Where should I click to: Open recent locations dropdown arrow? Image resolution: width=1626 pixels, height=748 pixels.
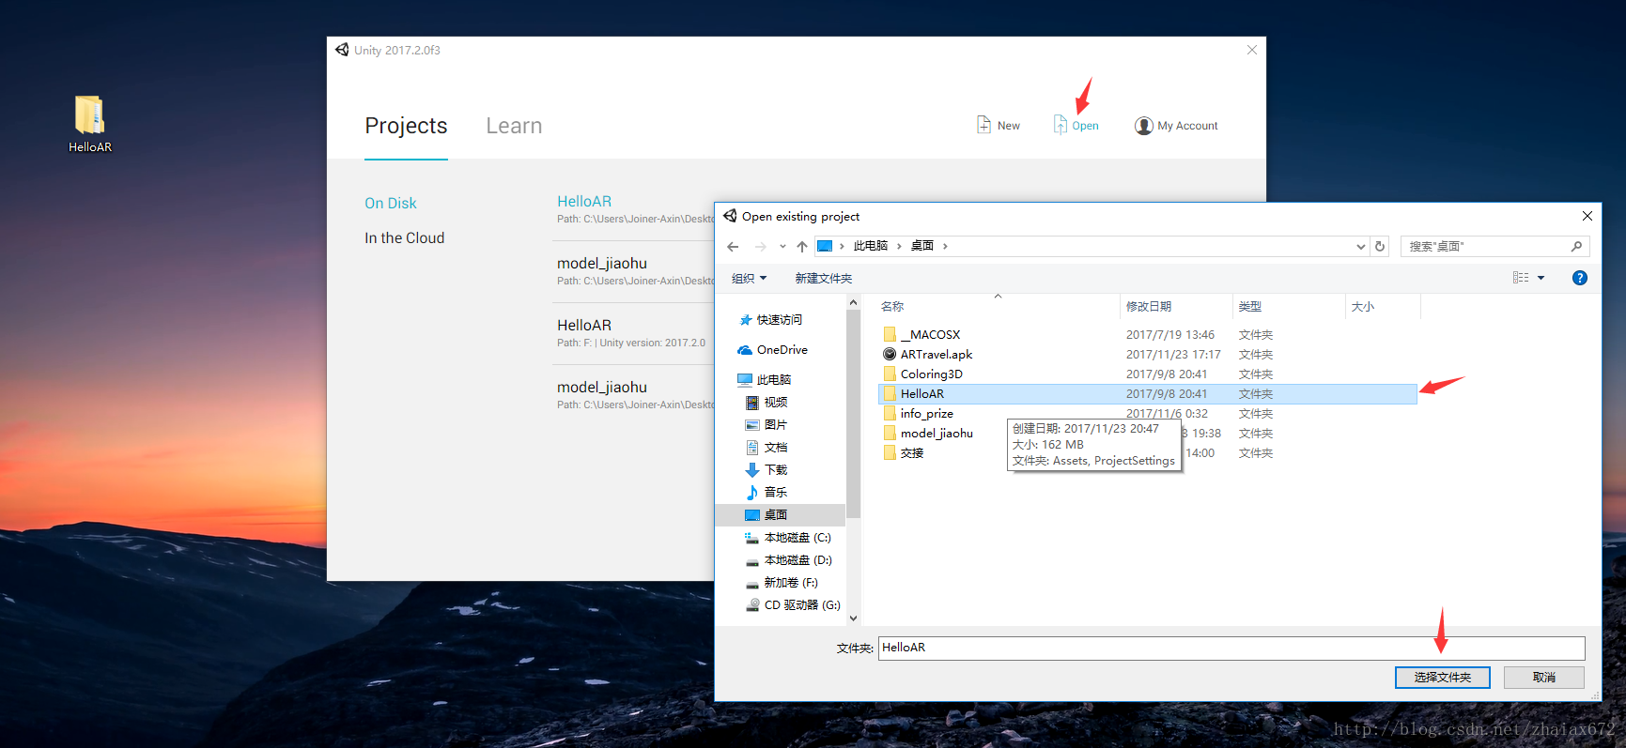point(782,247)
